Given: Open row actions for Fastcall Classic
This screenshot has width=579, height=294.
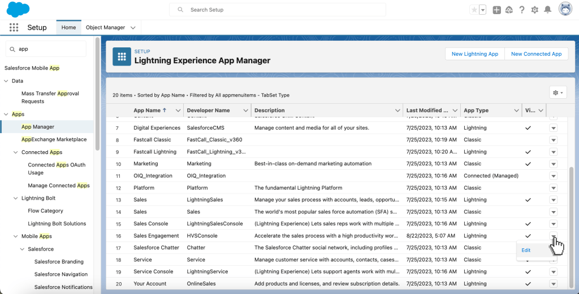Looking at the screenshot, I should click(x=553, y=140).
